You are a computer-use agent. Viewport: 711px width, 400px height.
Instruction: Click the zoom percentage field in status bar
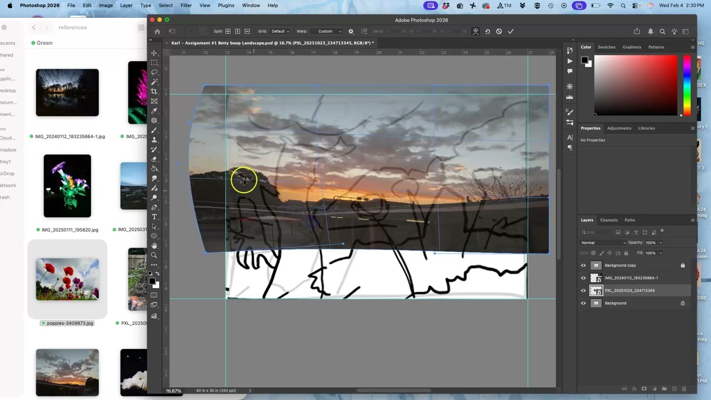tap(173, 391)
